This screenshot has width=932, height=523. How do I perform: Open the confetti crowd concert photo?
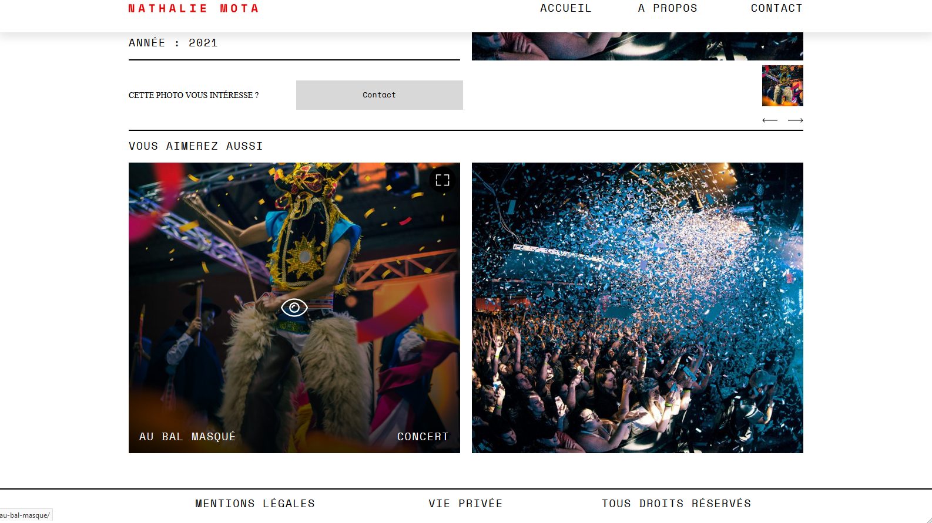(x=638, y=308)
